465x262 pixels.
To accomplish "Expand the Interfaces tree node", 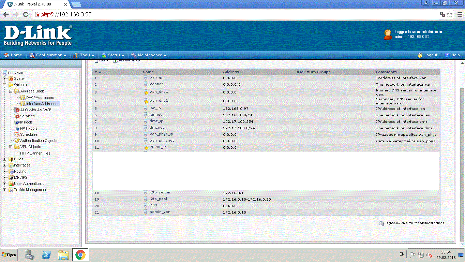I will 5,165.
